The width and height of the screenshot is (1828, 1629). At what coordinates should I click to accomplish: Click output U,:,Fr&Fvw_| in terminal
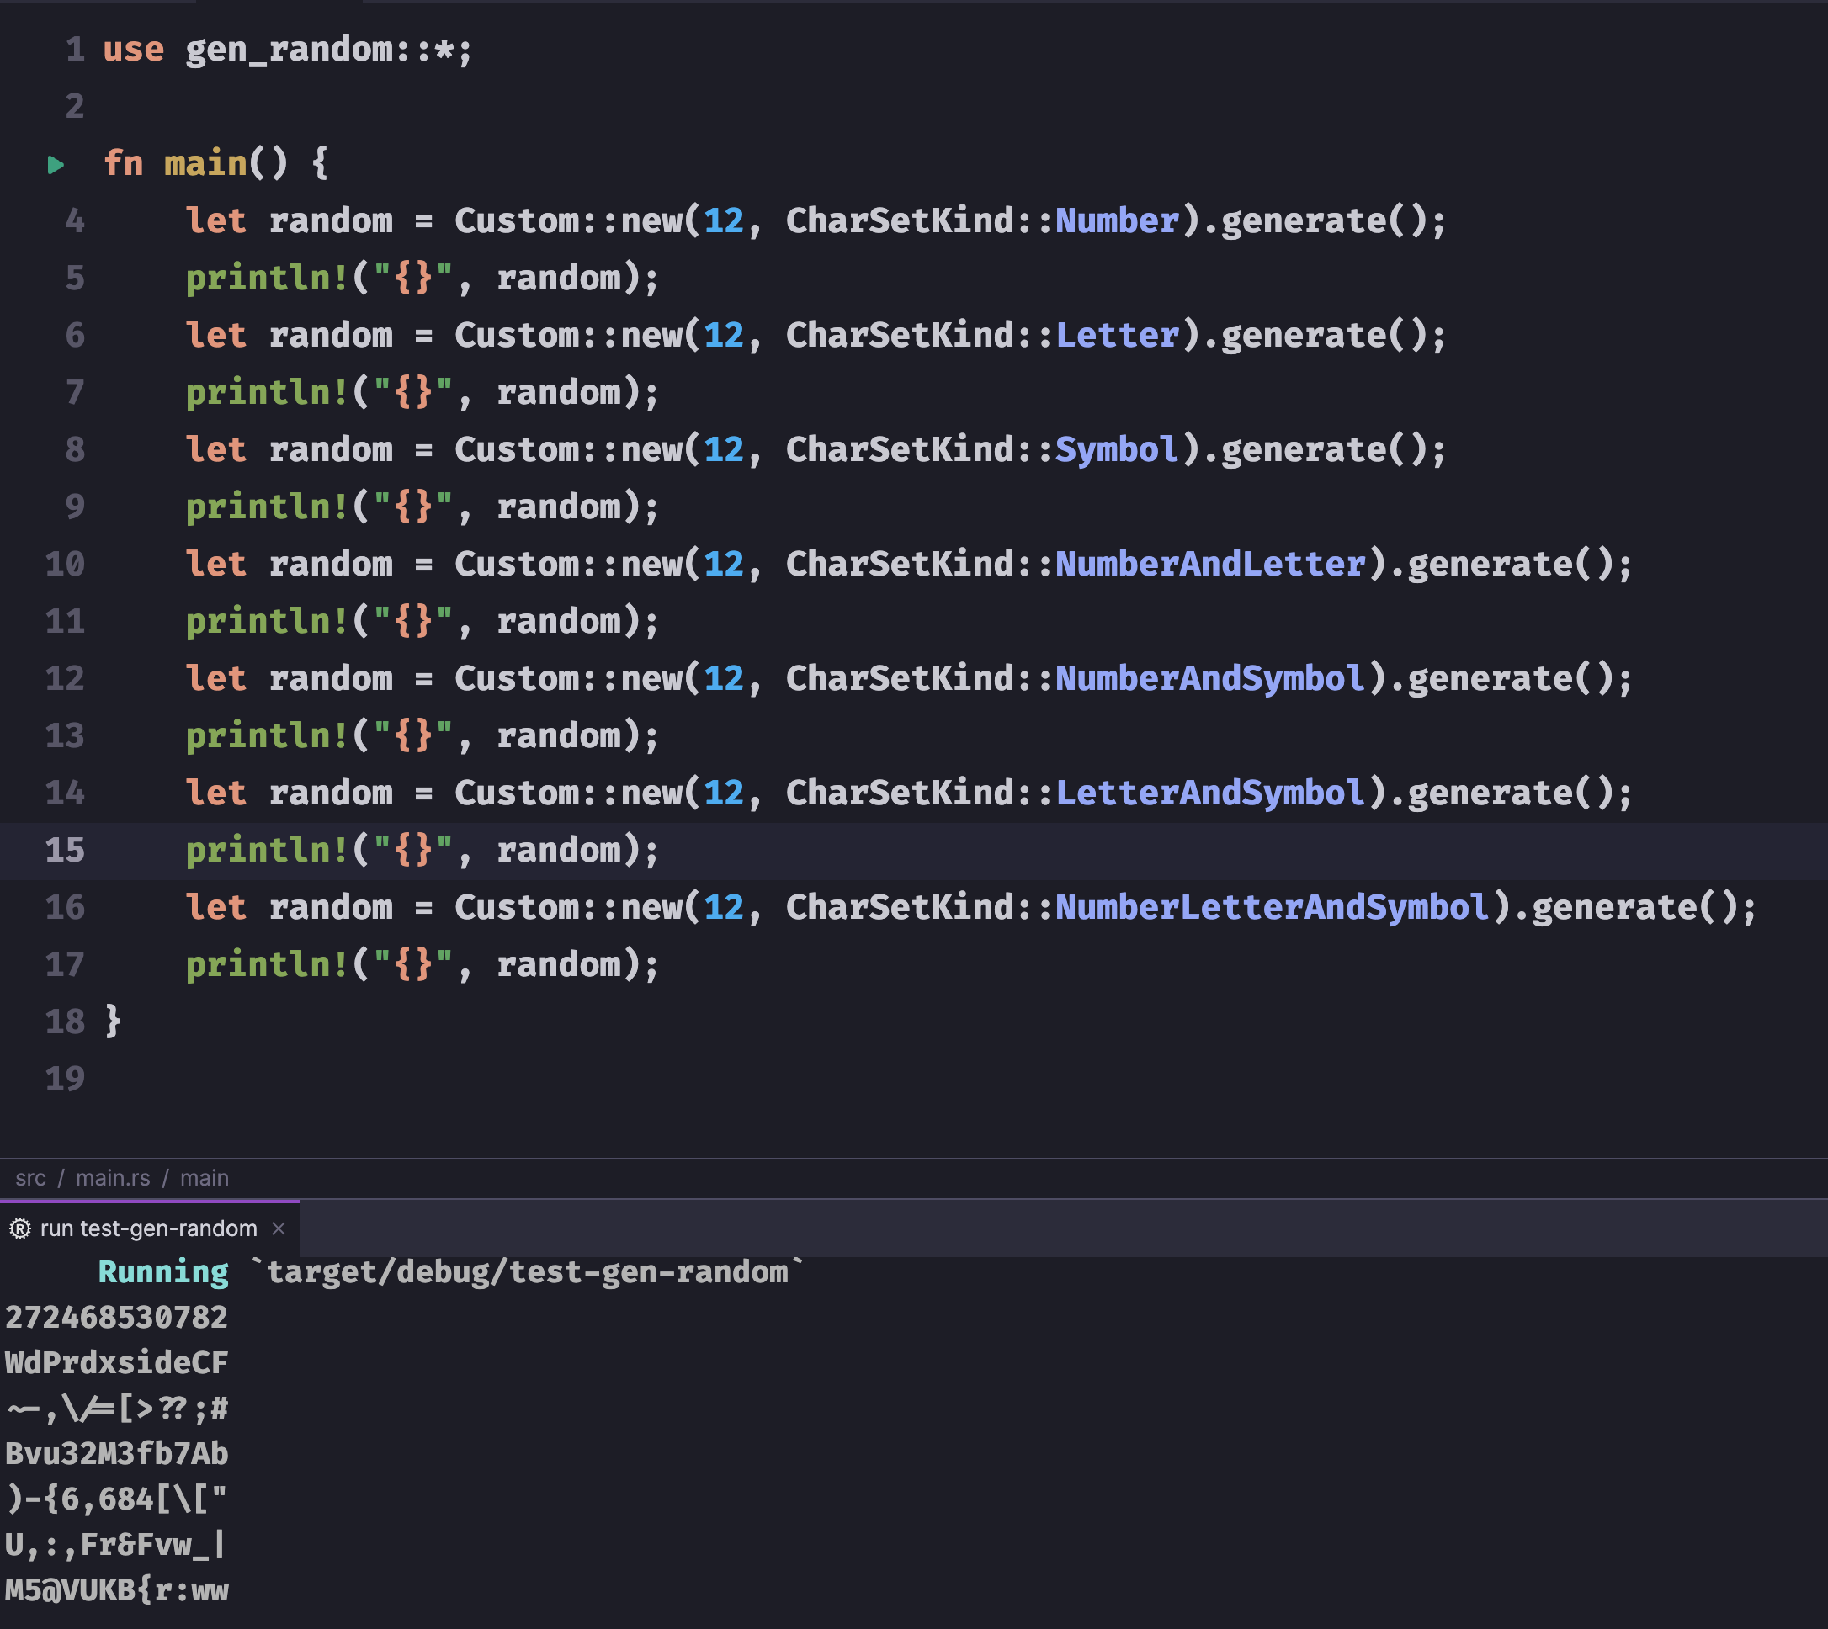116,1545
